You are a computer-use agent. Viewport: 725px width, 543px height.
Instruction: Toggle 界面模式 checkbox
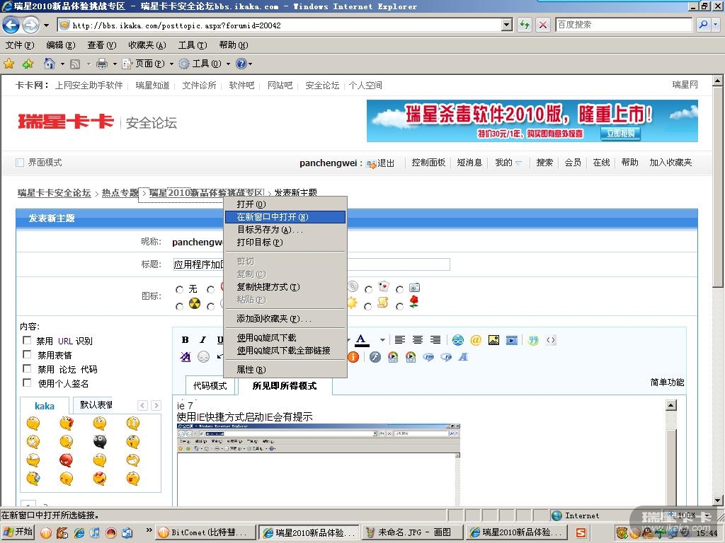pyautogui.click(x=20, y=163)
